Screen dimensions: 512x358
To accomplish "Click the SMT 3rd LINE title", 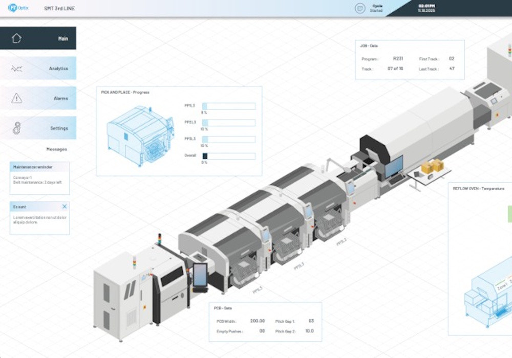I will [x=59, y=8].
